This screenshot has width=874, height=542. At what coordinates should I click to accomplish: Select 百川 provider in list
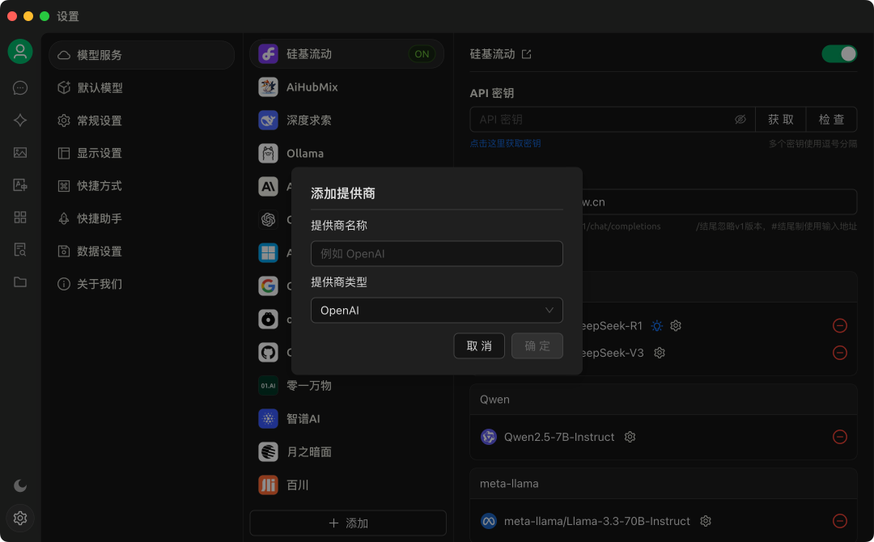coord(346,485)
